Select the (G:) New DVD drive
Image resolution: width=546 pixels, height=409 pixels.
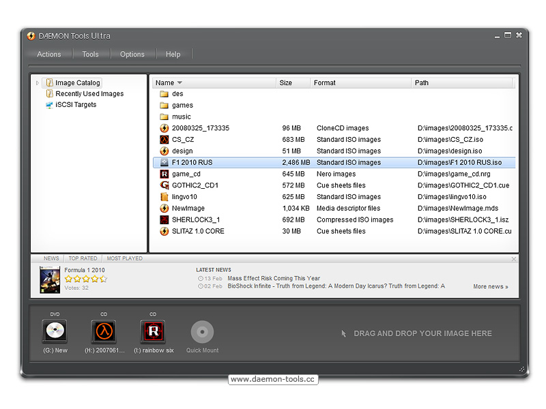[55, 331]
